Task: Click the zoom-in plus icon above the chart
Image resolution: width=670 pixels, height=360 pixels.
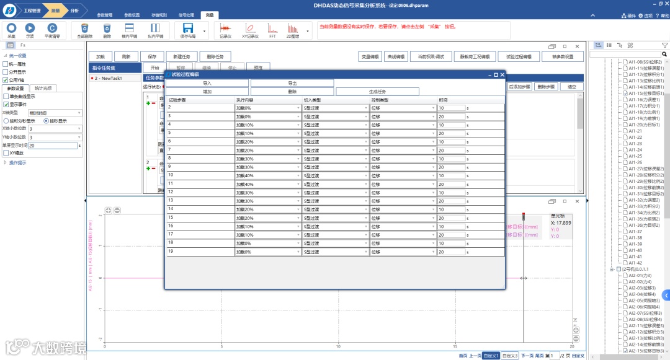Action: pyautogui.click(x=109, y=210)
